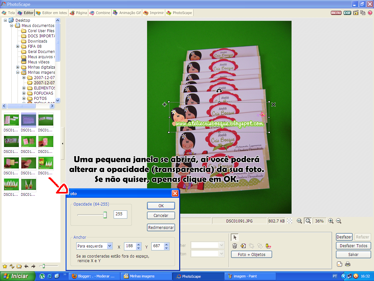Collapse the Desktop tree node
The image size is (374, 281).
coord(5,20)
